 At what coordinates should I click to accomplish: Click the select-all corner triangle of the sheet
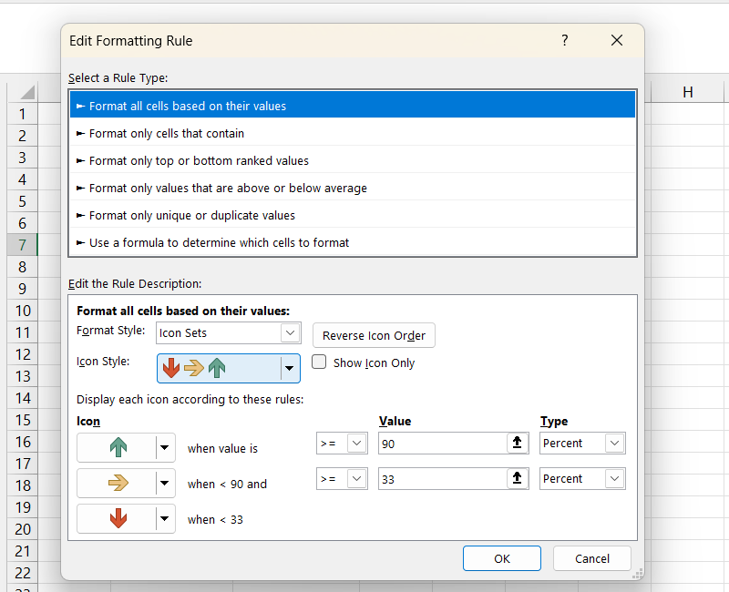click(27, 92)
